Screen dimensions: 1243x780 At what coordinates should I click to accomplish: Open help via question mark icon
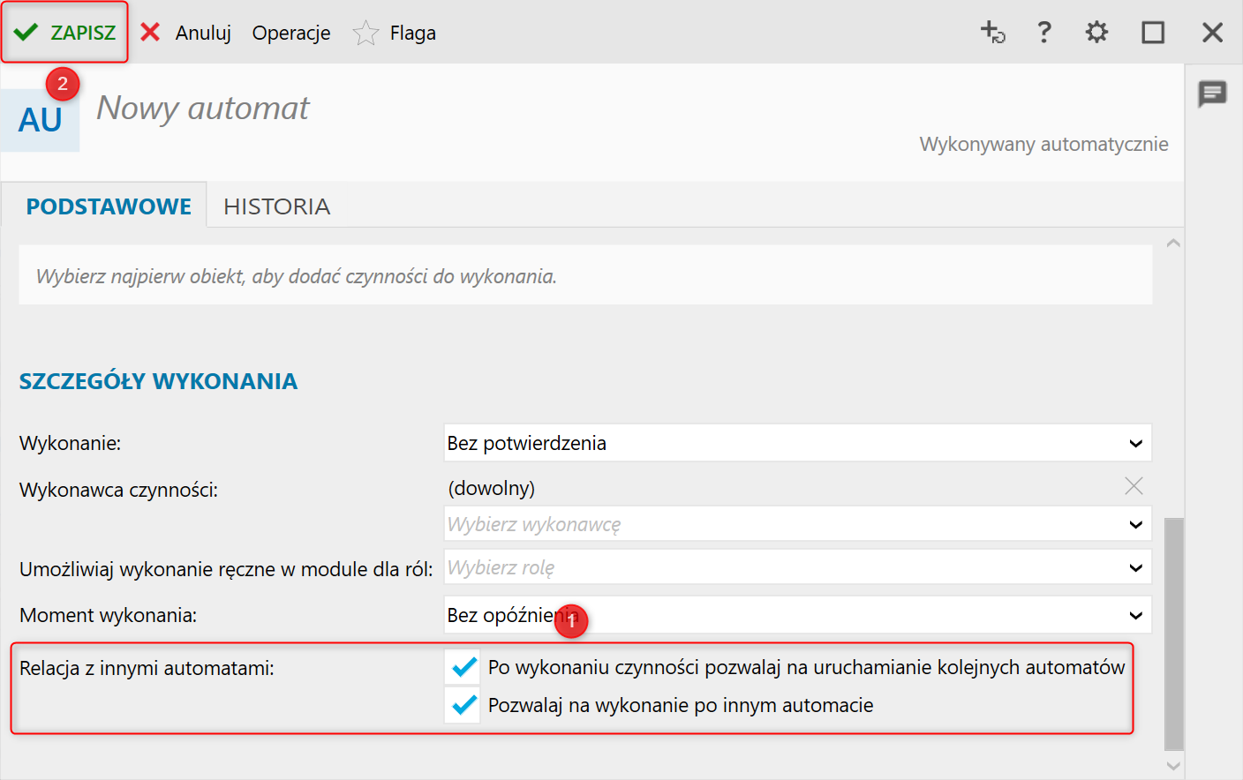pos(1044,33)
